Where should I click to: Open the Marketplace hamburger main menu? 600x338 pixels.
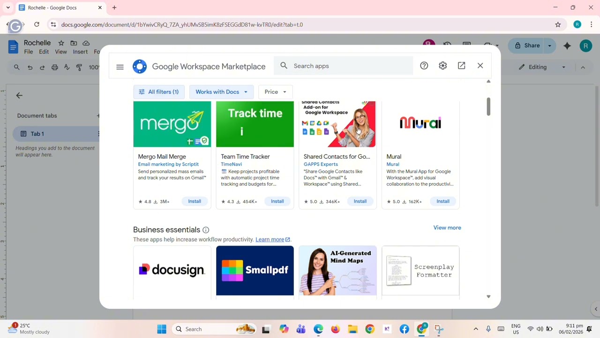pos(120,67)
